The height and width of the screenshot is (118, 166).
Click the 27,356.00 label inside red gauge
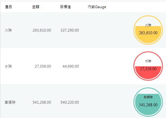pyautogui.click(x=148, y=69)
